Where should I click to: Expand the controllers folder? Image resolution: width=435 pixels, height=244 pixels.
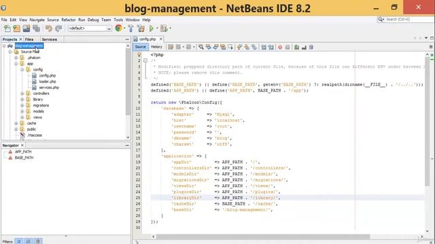click(22, 94)
